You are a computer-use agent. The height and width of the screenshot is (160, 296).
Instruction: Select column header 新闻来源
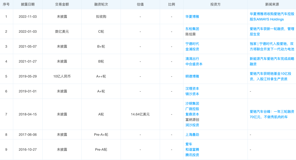[x=272, y=4]
